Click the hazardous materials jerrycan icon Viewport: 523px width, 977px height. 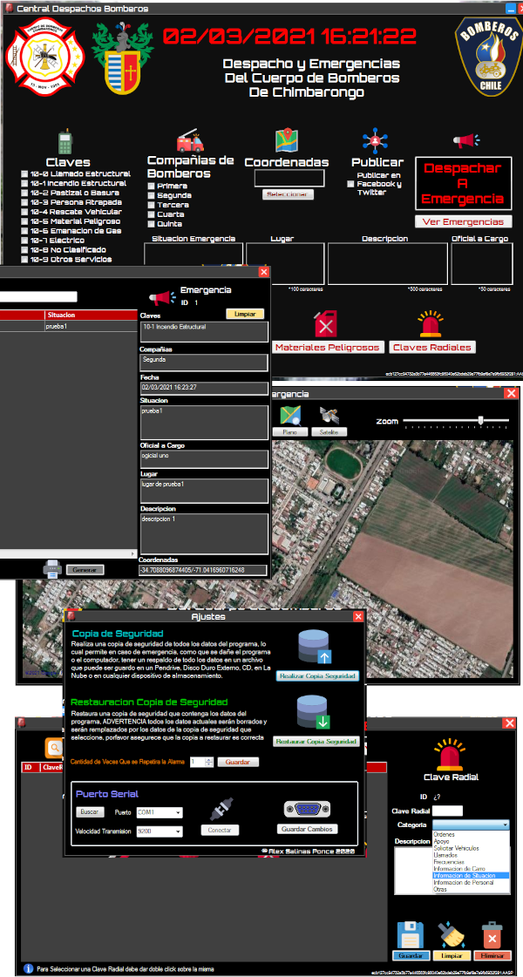[326, 323]
